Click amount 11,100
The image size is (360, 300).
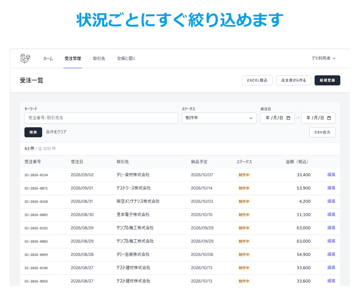tap(304, 214)
